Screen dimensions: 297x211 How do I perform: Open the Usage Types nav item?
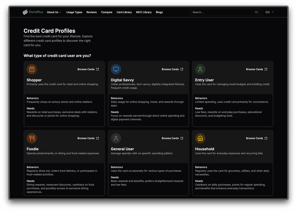tap(74, 12)
